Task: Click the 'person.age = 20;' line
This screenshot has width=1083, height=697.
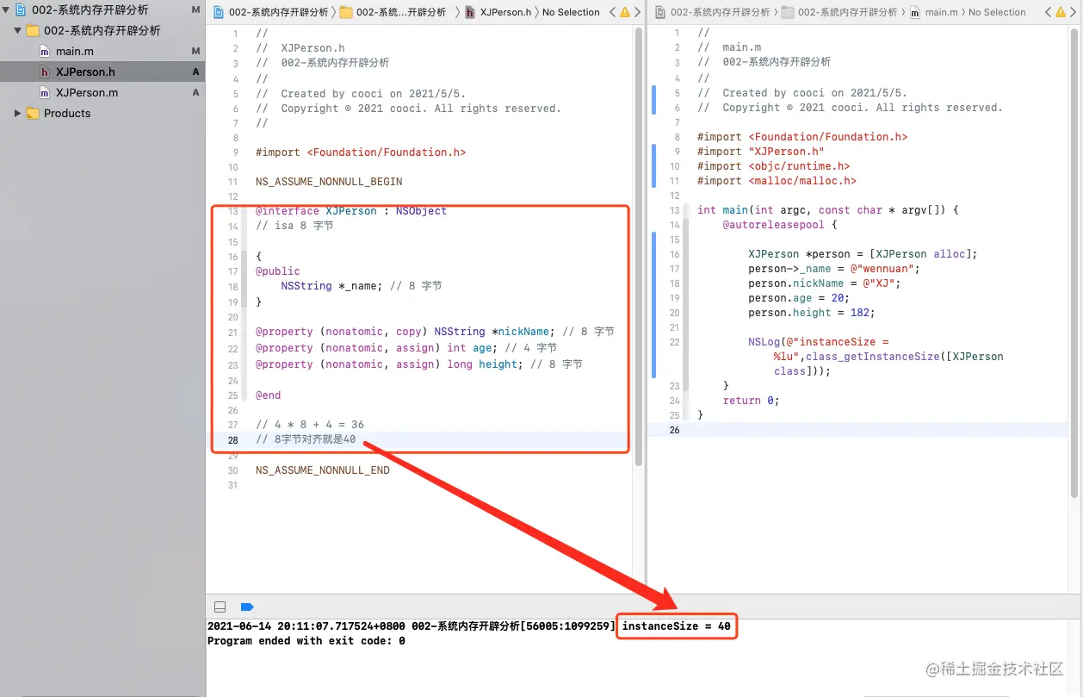Action: point(799,298)
